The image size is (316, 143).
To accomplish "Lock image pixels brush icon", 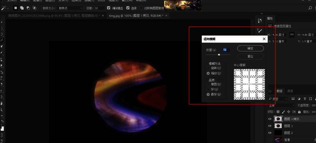I will (283, 112).
